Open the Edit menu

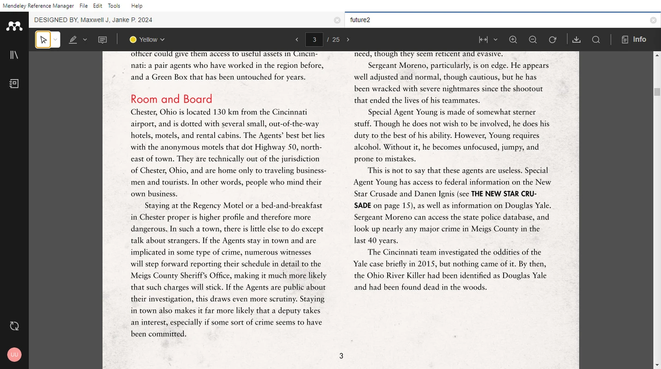point(97,6)
